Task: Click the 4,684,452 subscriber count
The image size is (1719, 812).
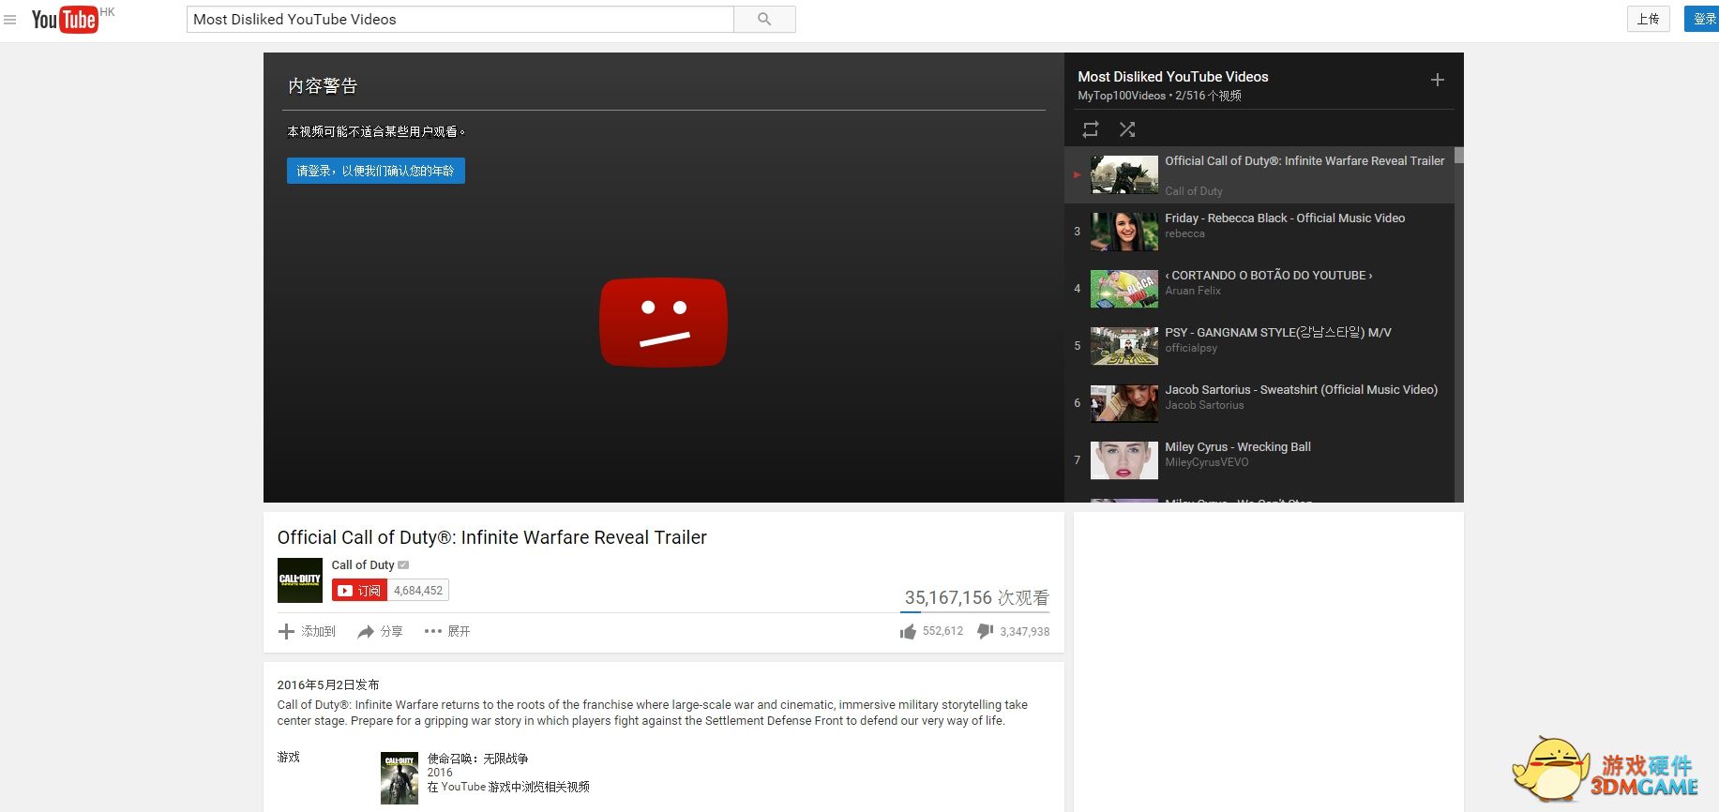Action: click(418, 591)
